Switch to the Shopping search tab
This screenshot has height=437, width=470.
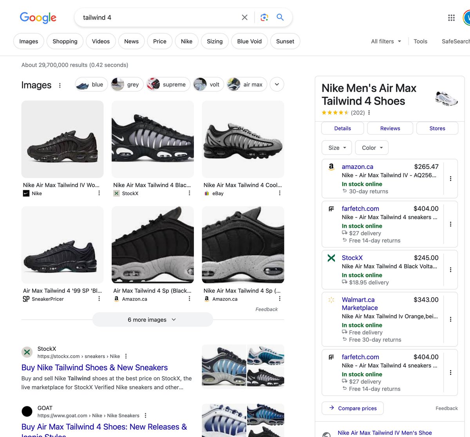point(65,42)
